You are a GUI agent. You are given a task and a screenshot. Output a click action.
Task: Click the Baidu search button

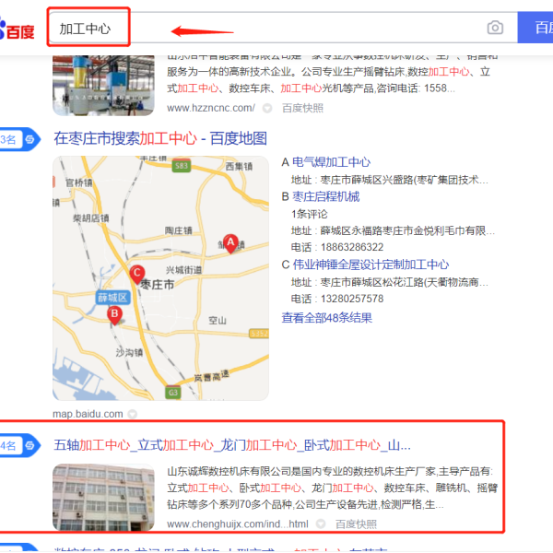pos(535,28)
